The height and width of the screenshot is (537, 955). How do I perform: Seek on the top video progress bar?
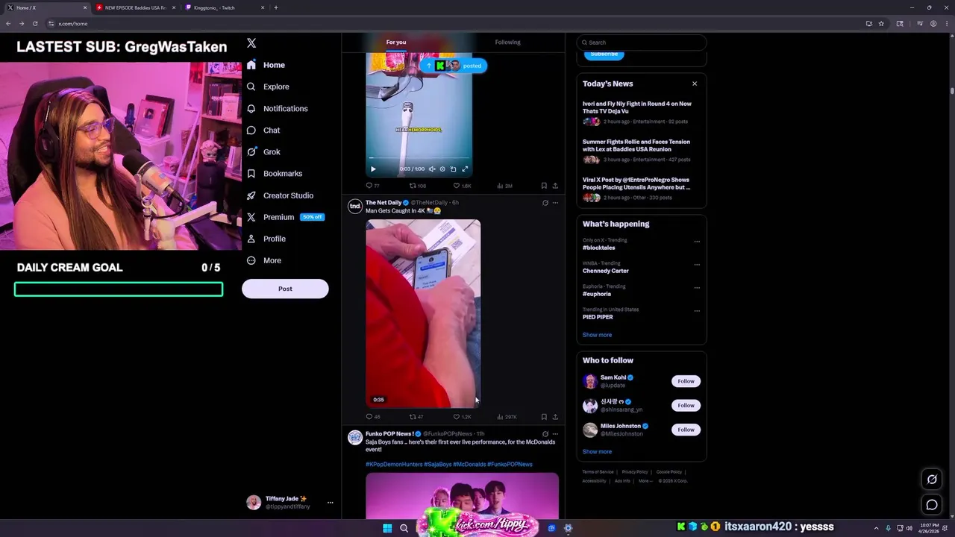419,159
